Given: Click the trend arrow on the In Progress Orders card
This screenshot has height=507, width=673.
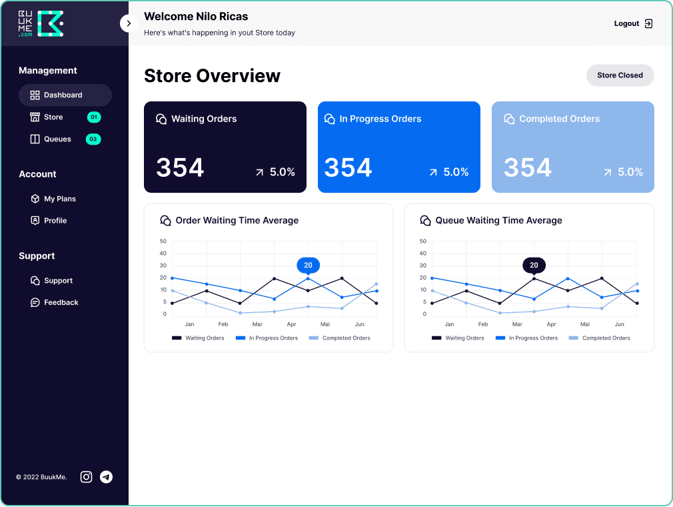Looking at the screenshot, I should (x=433, y=172).
